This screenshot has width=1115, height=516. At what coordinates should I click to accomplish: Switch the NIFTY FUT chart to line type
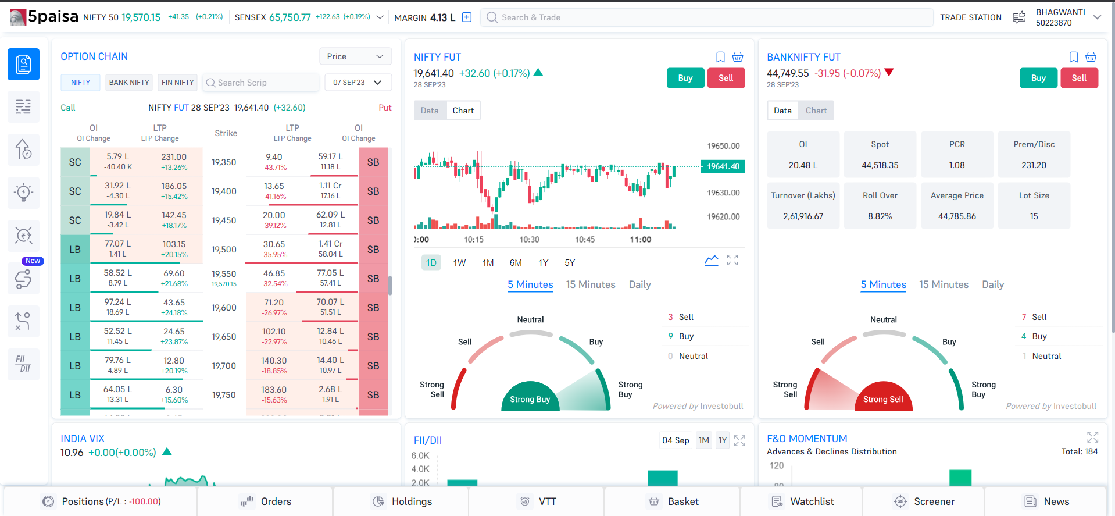[712, 261]
